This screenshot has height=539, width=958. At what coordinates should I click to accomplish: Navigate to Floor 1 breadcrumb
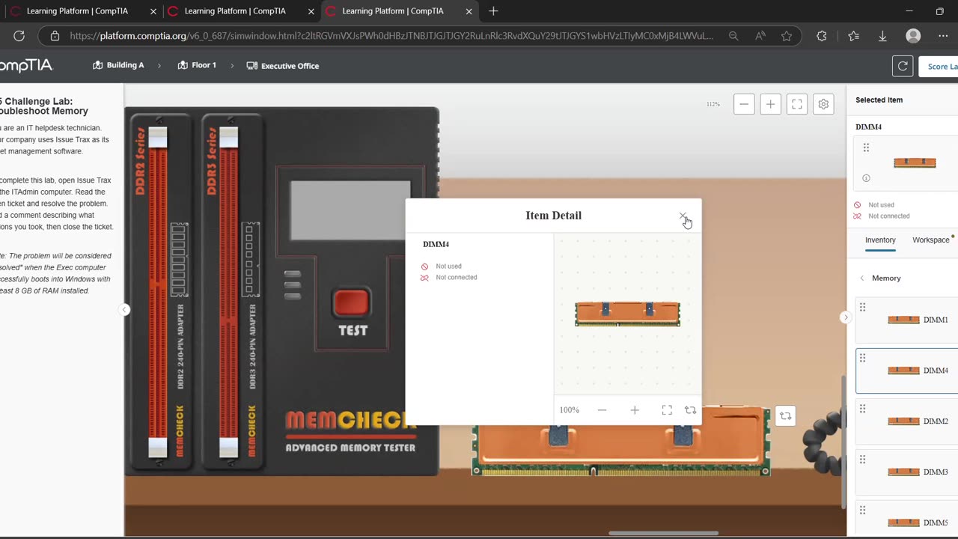[197, 65]
